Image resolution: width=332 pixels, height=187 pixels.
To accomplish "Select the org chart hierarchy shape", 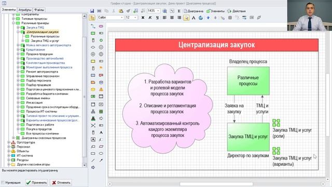I will 93,112.
